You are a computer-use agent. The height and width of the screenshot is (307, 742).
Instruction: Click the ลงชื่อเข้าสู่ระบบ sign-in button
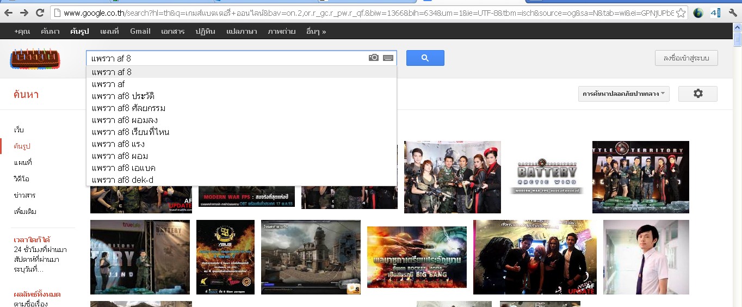tap(687, 58)
